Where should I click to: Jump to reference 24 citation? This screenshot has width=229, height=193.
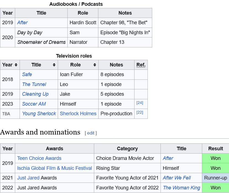click(139, 103)
